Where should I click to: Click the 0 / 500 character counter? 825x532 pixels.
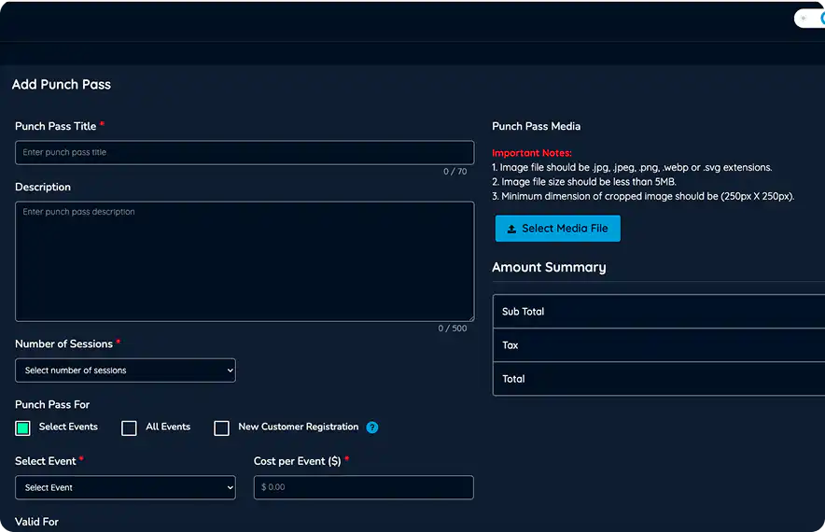point(453,329)
